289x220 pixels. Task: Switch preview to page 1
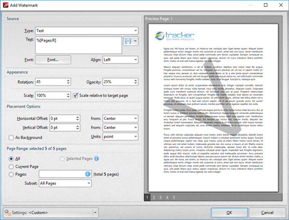point(147,198)
